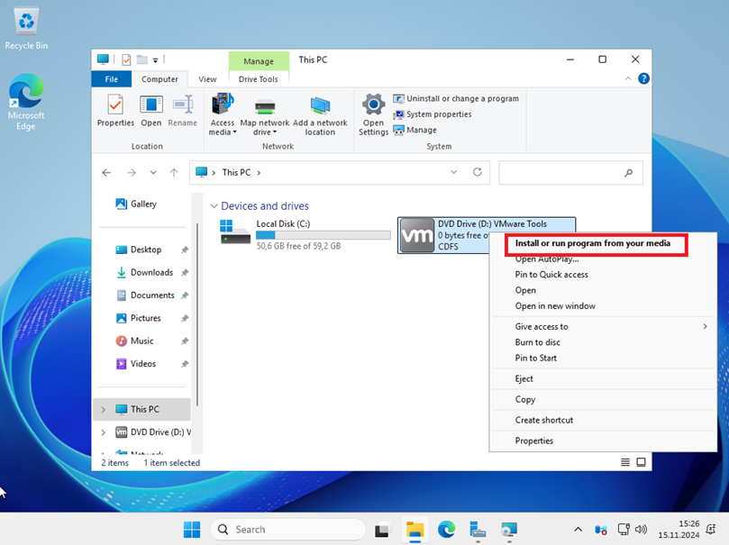Click the Manage contextual tab header
This screenshot has height=545, width=729.
click(x=259, y=61)
